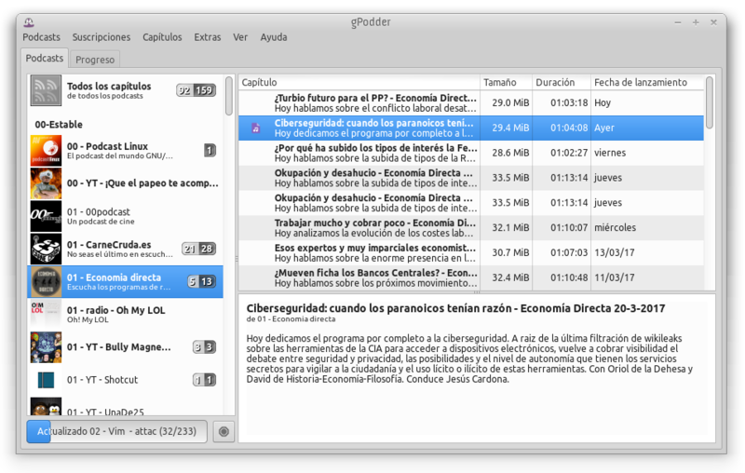Click the Shotcut podcast icon

tap(46, 380)
